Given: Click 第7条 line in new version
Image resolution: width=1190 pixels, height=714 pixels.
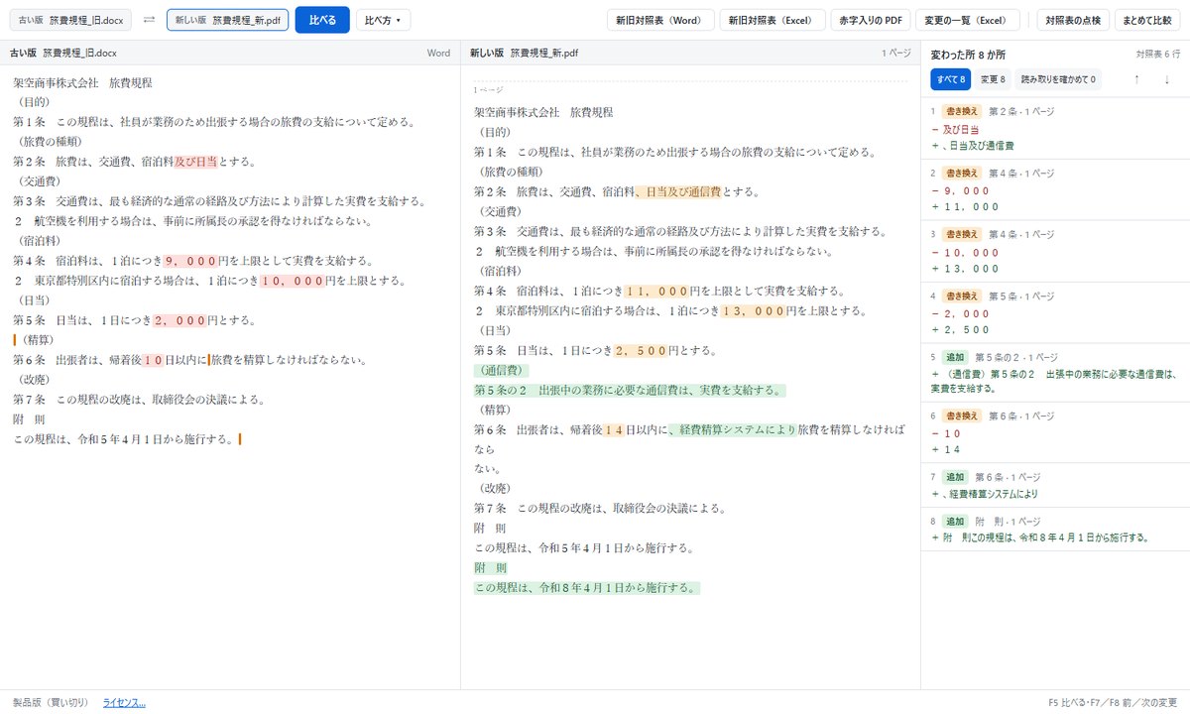Looking at the screenshot, I should click(602, 509).
